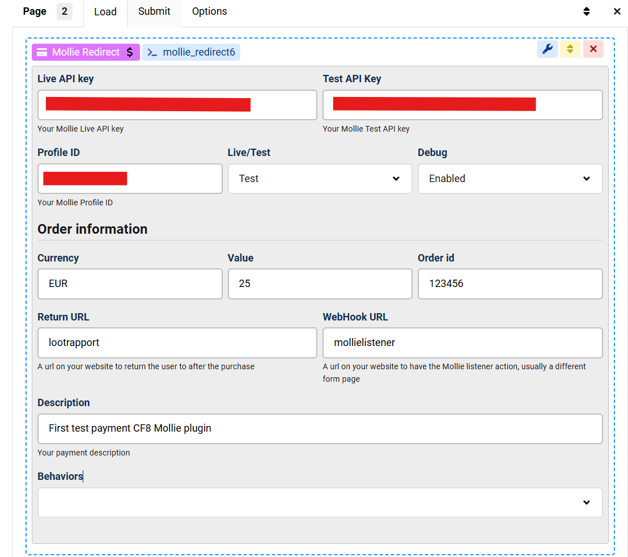Click the Value field containing 25
Screen dimensions: 628x557
click(x=320, y=284)
